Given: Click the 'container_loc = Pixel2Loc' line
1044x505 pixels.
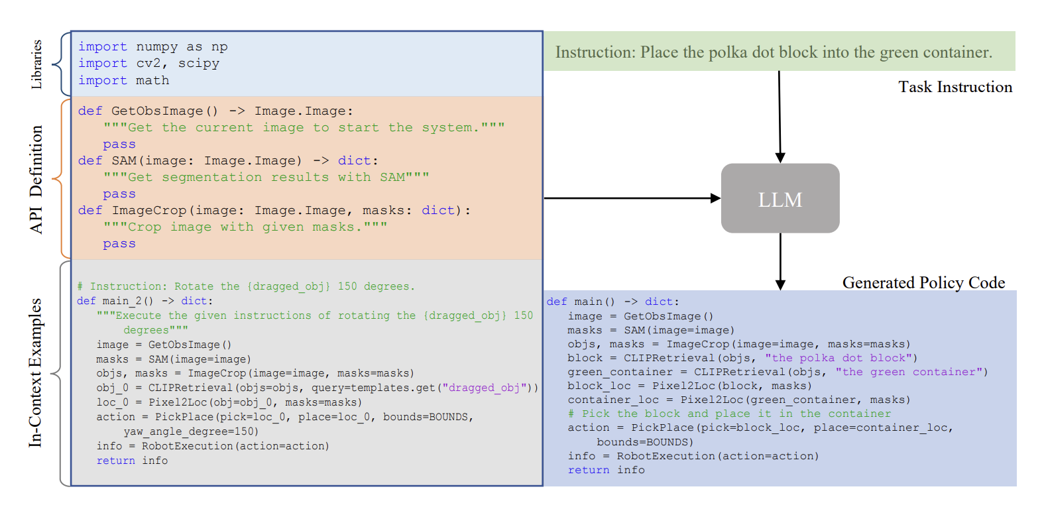Looking at the screenshot, I should pos(739,400).
